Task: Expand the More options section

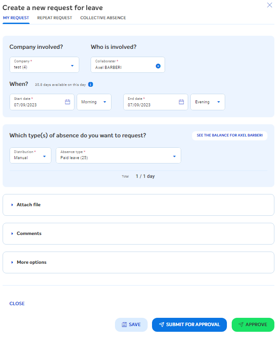Action: tap(31, 262)
